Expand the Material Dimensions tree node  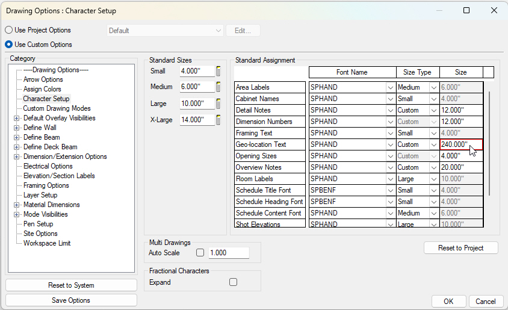coord(16,205)
